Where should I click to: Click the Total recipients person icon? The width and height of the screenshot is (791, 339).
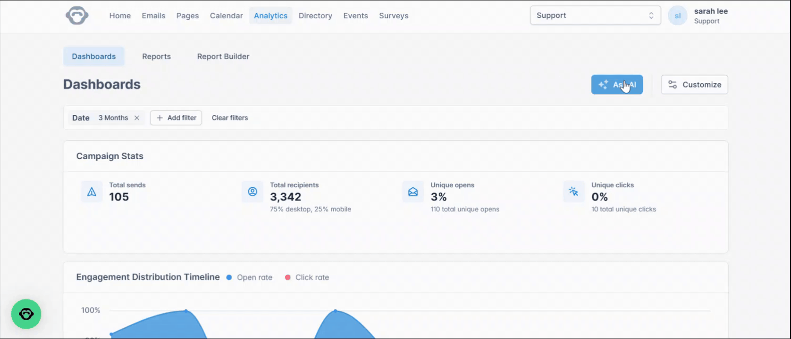pos(252,192)
